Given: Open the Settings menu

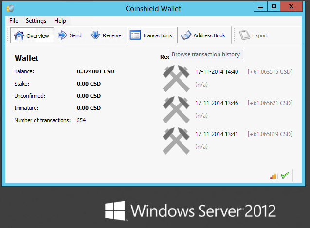Looking at the screenshot, I should [36, 21].
